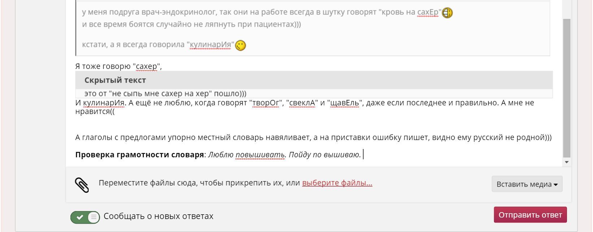
Task: Click the "выберите файлы..." link
Action: click(x=337, y=183)
